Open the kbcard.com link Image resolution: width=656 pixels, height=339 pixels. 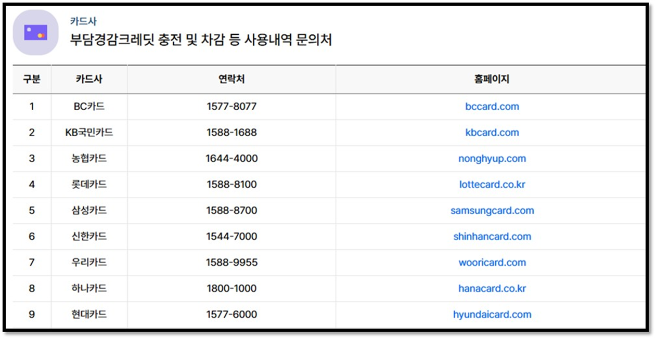tap(492, 133)
